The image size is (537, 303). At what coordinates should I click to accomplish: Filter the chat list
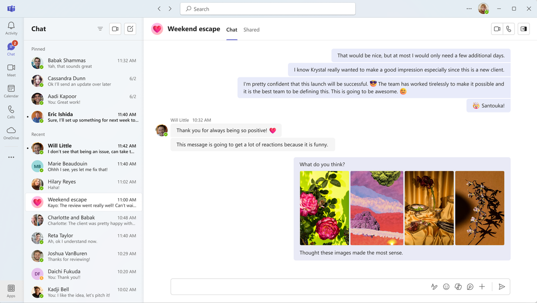coord(100,29)
